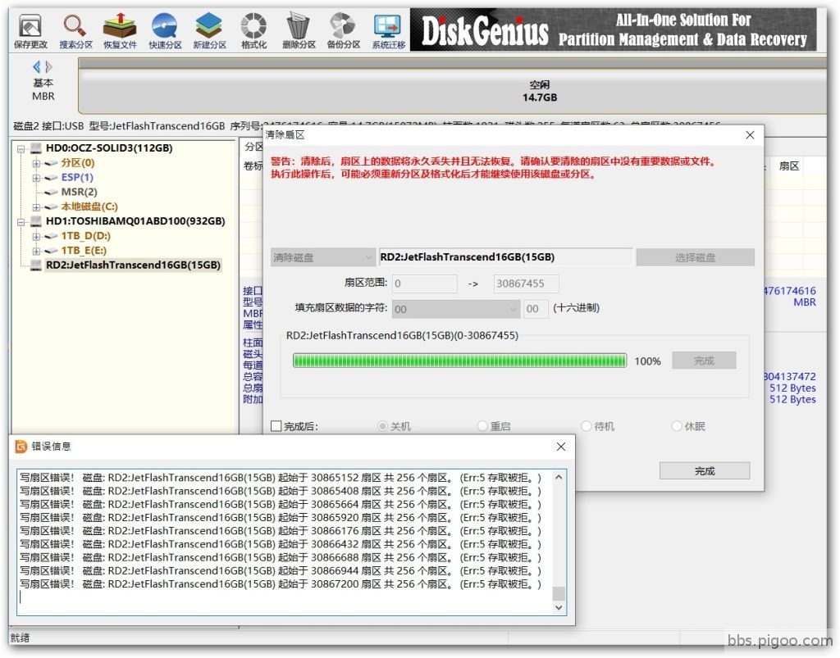Expand the 分区(0) tree node

[x=36, y=163]
